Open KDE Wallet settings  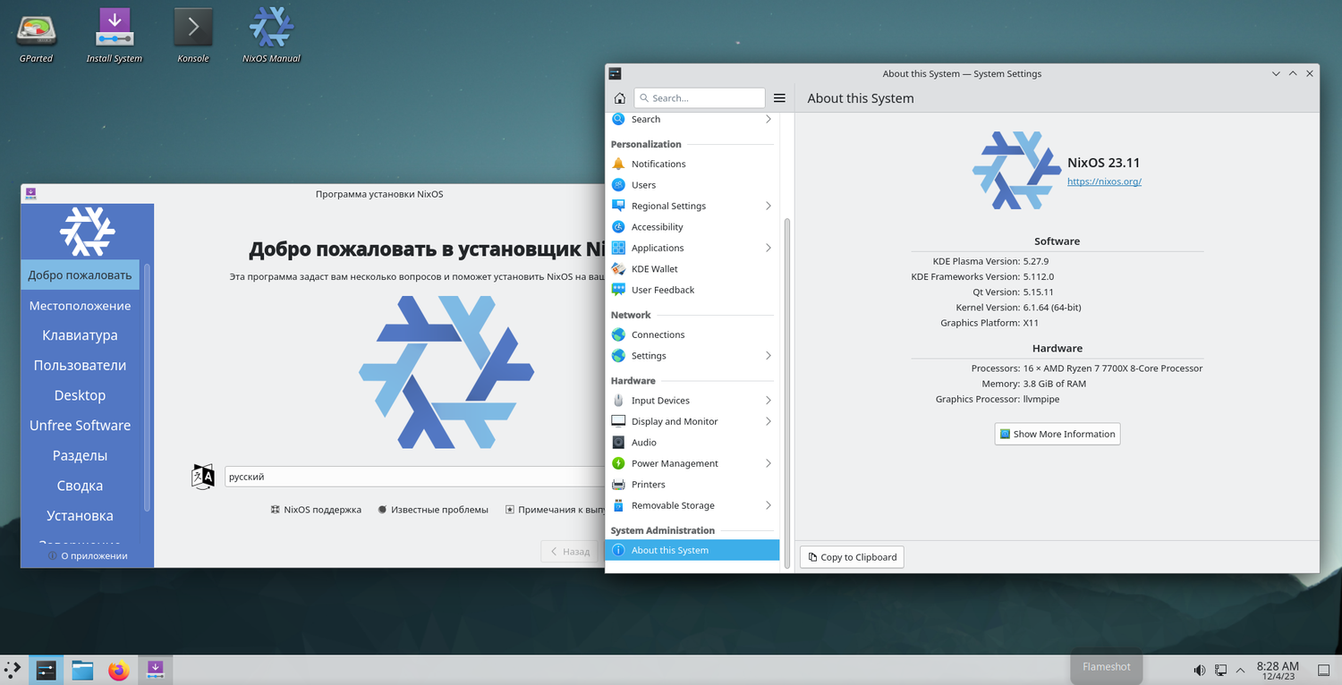pos(692,269)
